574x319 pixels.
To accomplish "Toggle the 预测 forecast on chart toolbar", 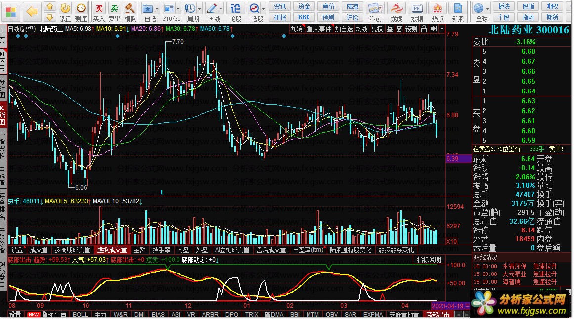I will [x=411, y=29].
